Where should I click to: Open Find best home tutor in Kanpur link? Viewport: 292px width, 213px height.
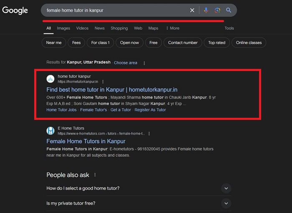(112, 89)
